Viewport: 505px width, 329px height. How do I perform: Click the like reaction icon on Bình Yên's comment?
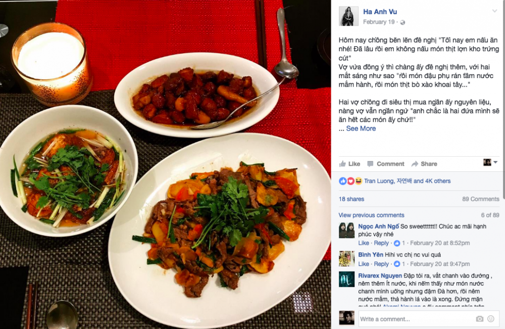(x=397, y=264)
